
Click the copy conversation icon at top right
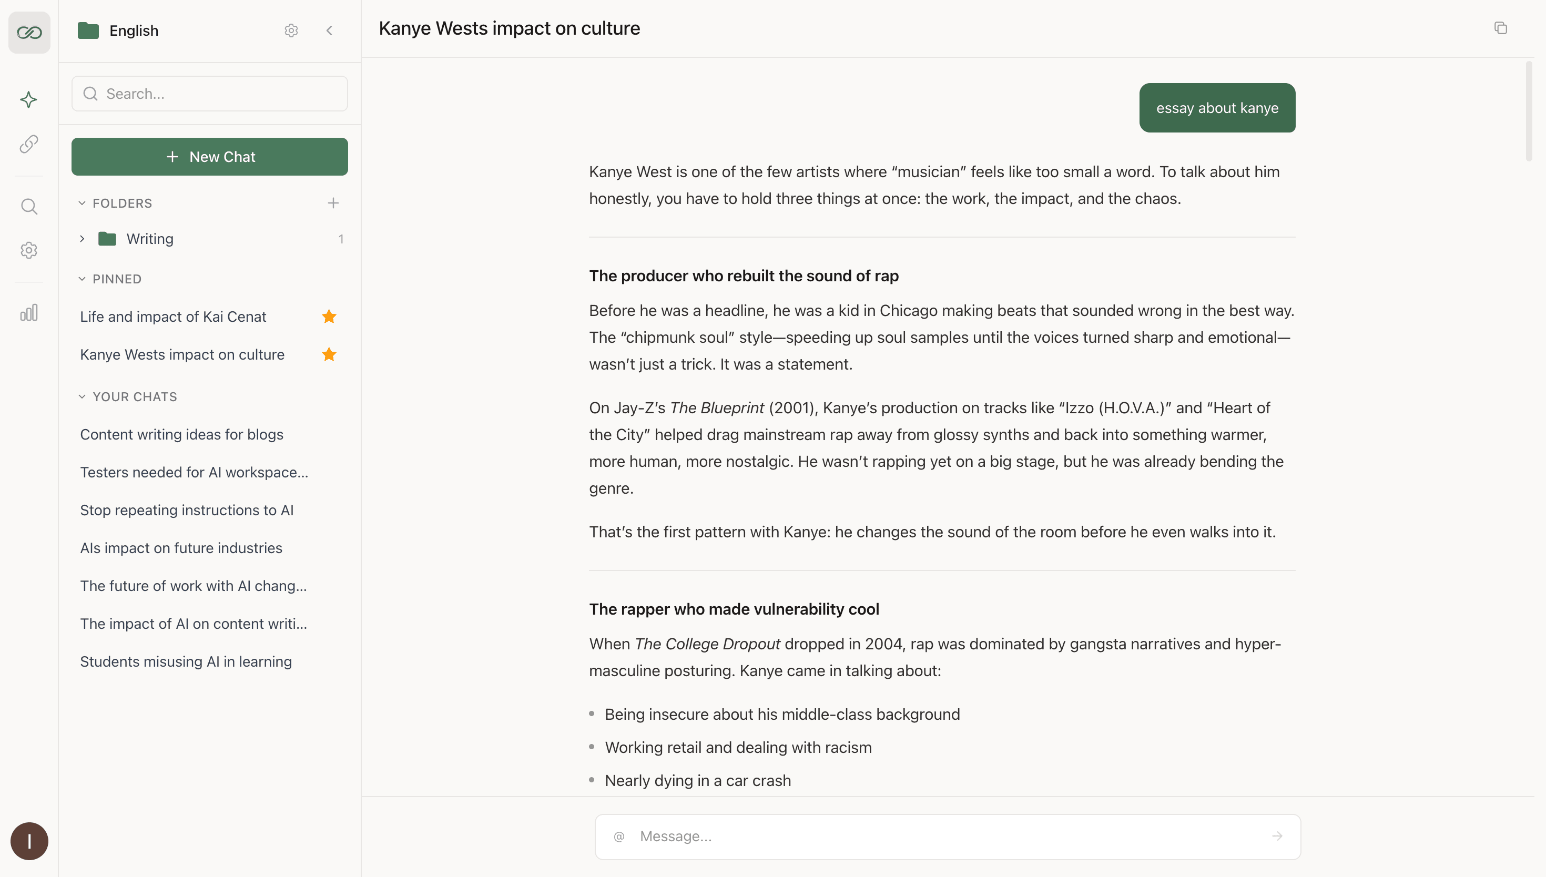1500,28
